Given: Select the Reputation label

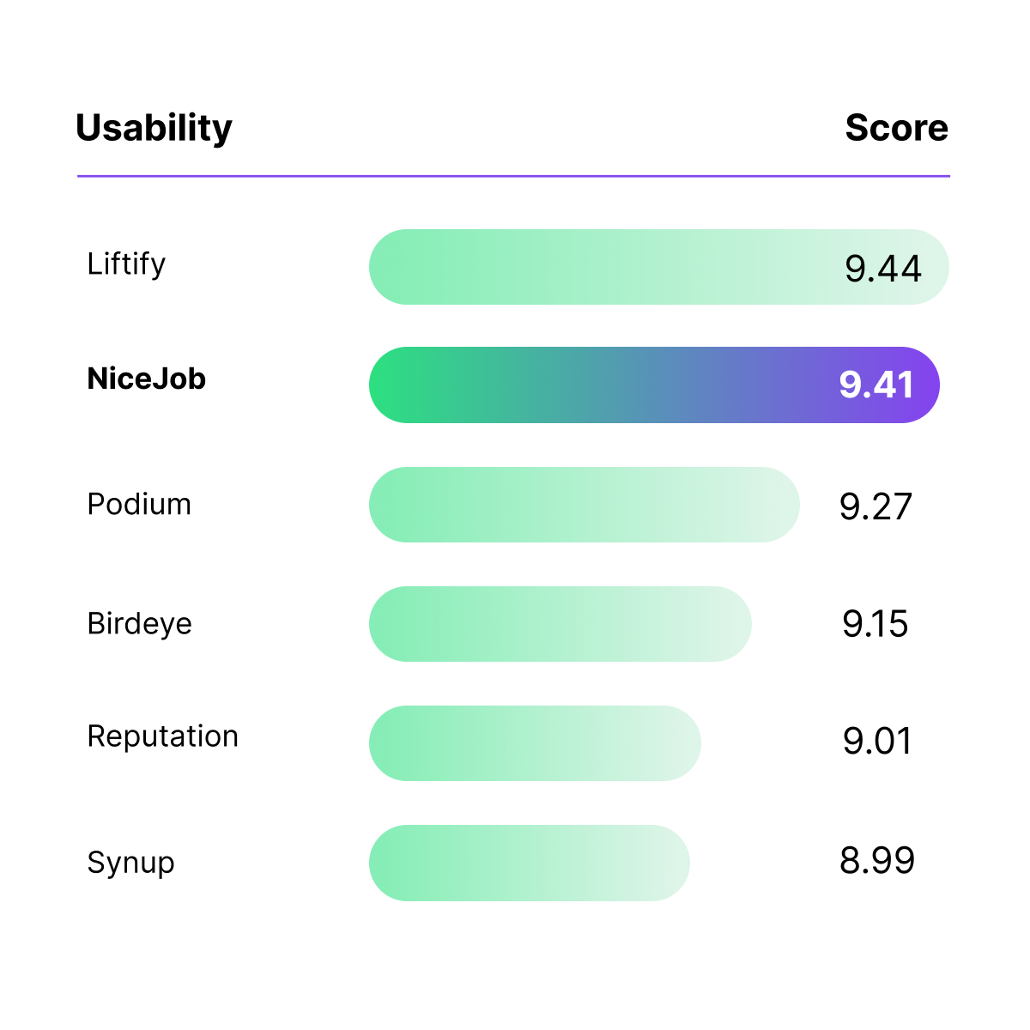Looking at the screenshot, I should 162,736.
